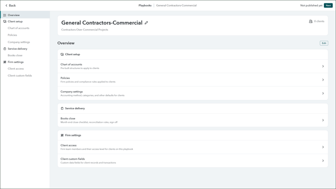Open Chart of accounts in the sidebar
Screen dimensions: 336x189
pos(18,28)
